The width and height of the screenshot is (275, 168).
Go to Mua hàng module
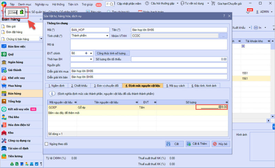pyautogui.click(x=14, y=86)
